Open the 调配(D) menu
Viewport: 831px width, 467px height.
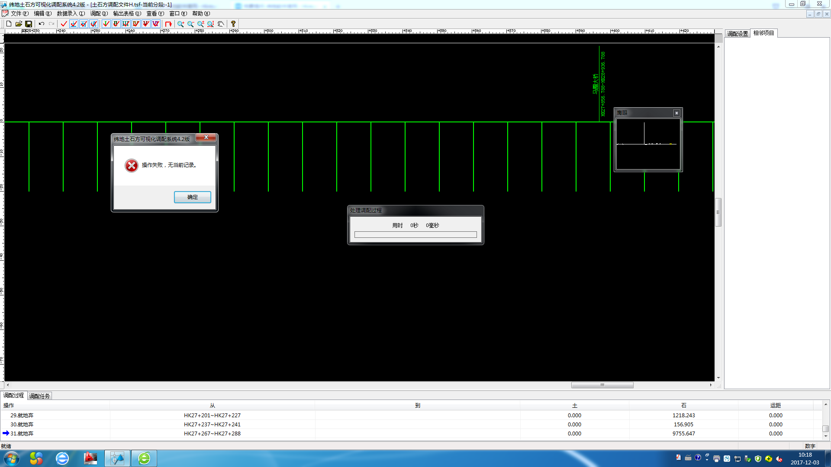[x=99, y=13]
